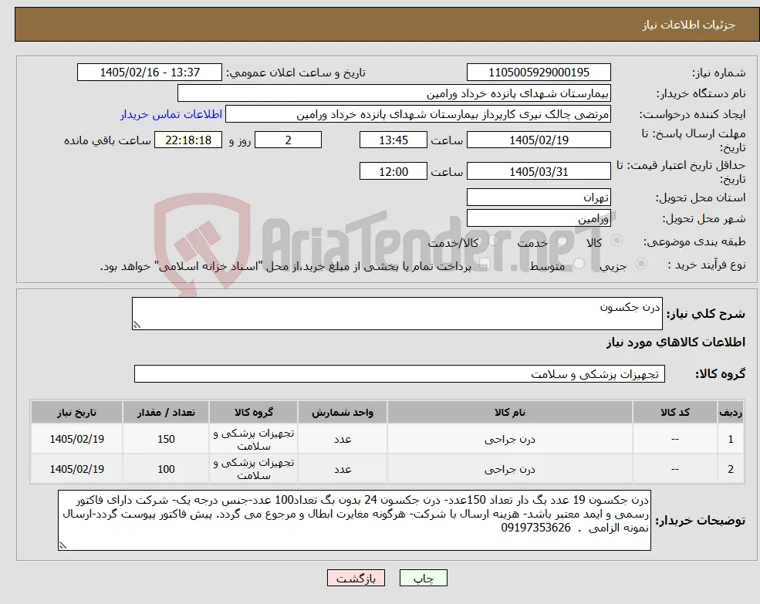Click price validity date 1405/03/31 field
Viewport: 760px width, 604px height.
click(539, 171)
